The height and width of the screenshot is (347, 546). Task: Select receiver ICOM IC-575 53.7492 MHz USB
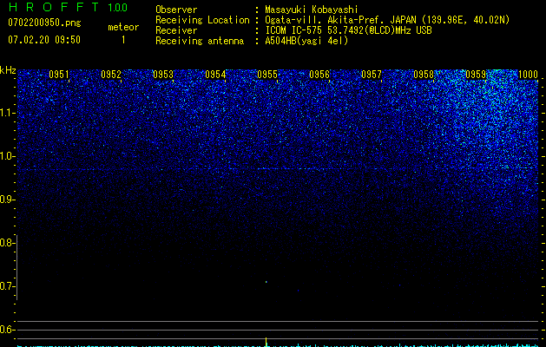click(348, 30)
